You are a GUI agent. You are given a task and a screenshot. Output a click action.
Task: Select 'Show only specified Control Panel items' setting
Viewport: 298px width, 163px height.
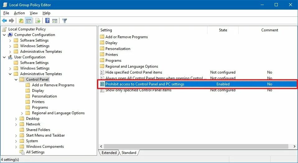(x=138, y=90)
